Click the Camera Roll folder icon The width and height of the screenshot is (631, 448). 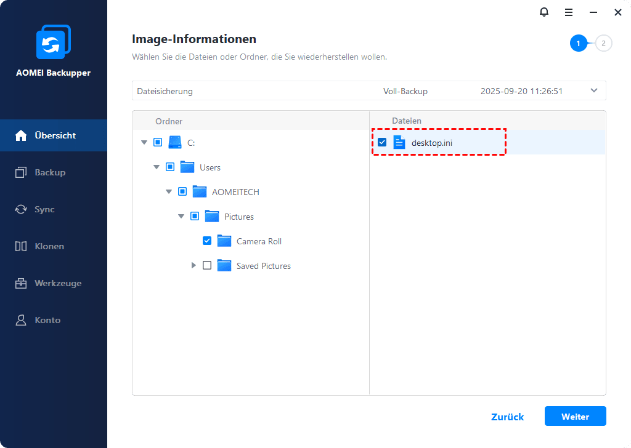point(224,241)
